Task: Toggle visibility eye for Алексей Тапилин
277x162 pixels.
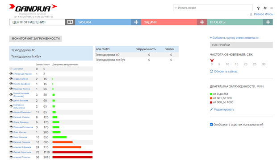Action: click(11, 157)
